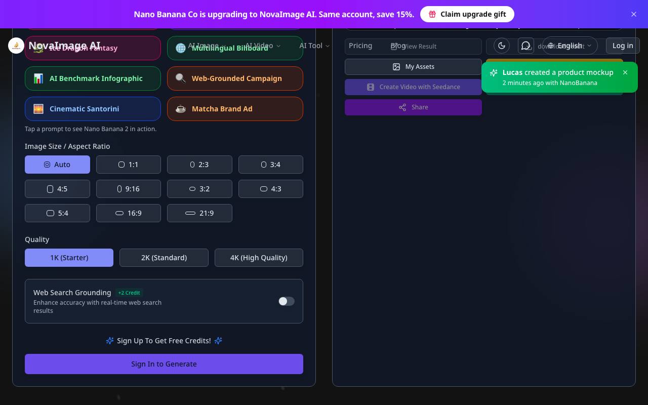Select the 2:3 aspect ratio
648x405 pixels.
199,165
